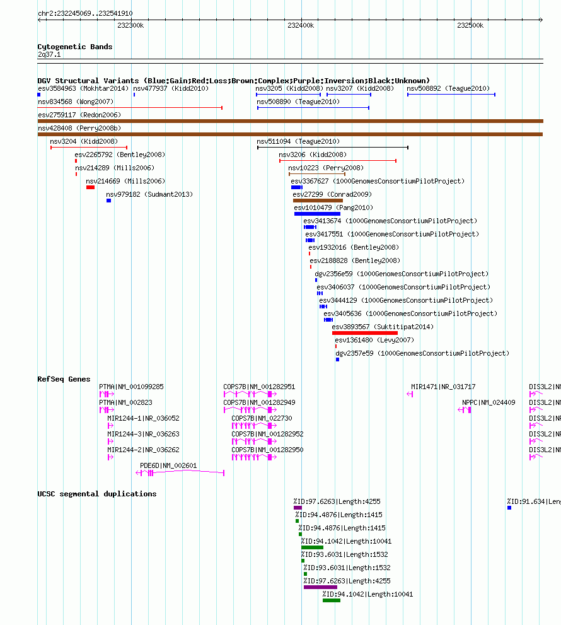561x625 pixels.
Task: Click the esv3417551 variant label
Action: click(392, 234)
